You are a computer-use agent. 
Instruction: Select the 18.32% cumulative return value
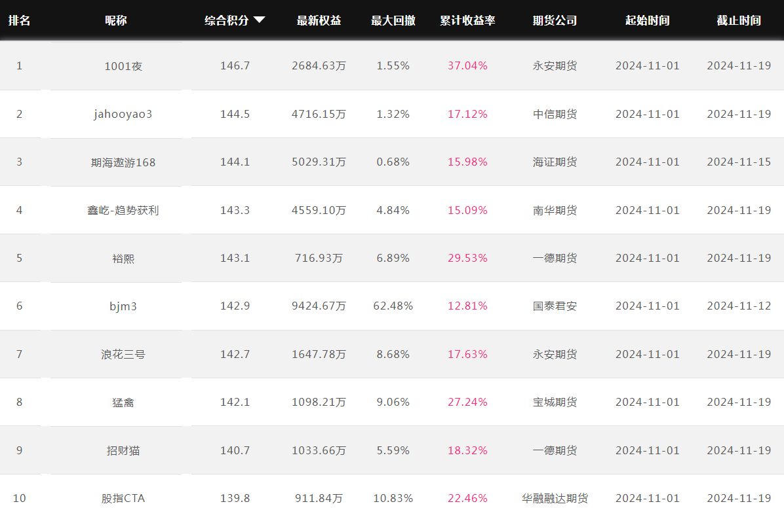tap(467, 450)
